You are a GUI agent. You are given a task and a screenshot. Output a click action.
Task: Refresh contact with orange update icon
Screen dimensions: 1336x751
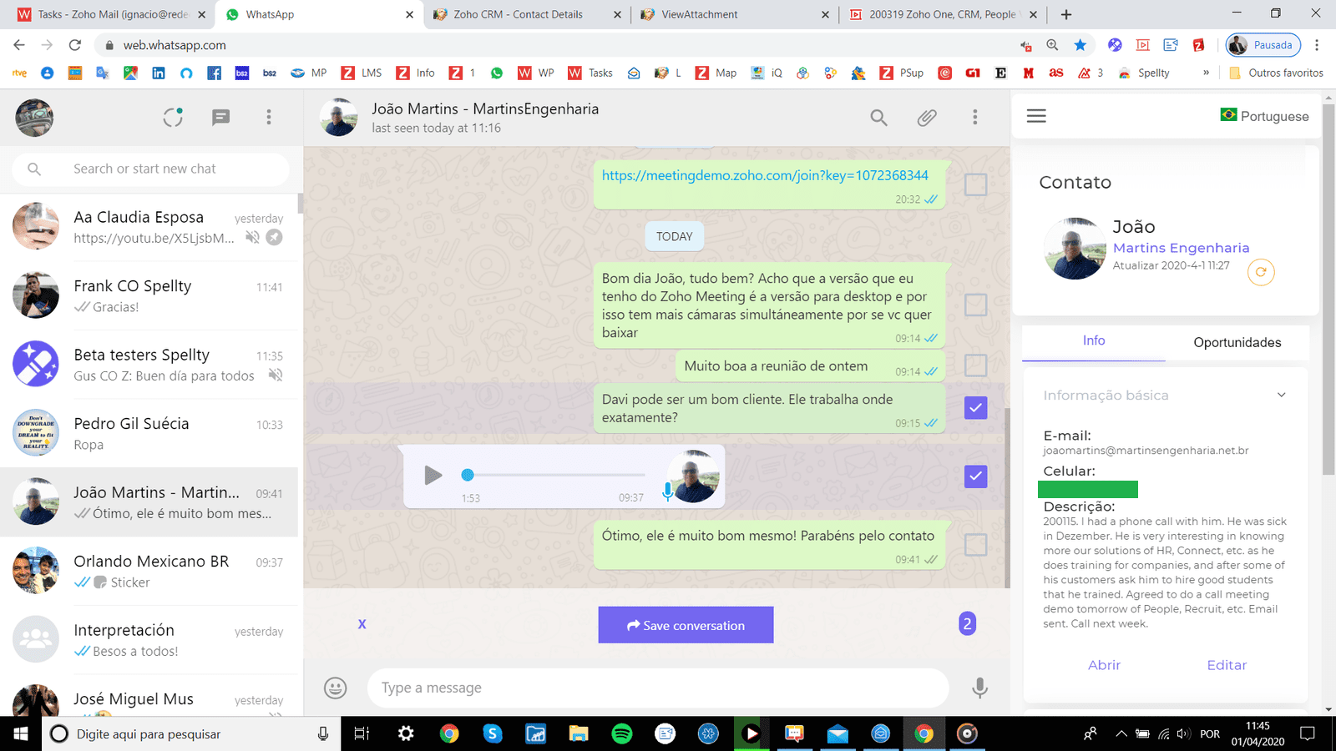(x=1261, y=272)
